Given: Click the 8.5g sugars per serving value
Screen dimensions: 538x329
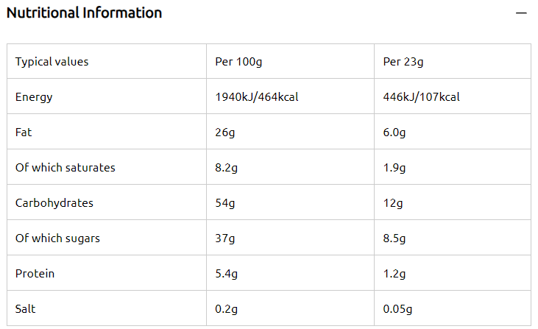Looking at the screenshot, I should pos(394,238).
